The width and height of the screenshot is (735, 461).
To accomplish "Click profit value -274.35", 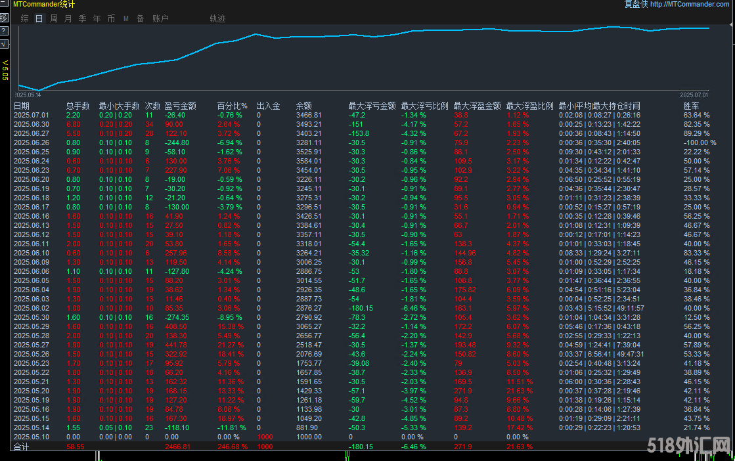I will [x=177, y=317].
